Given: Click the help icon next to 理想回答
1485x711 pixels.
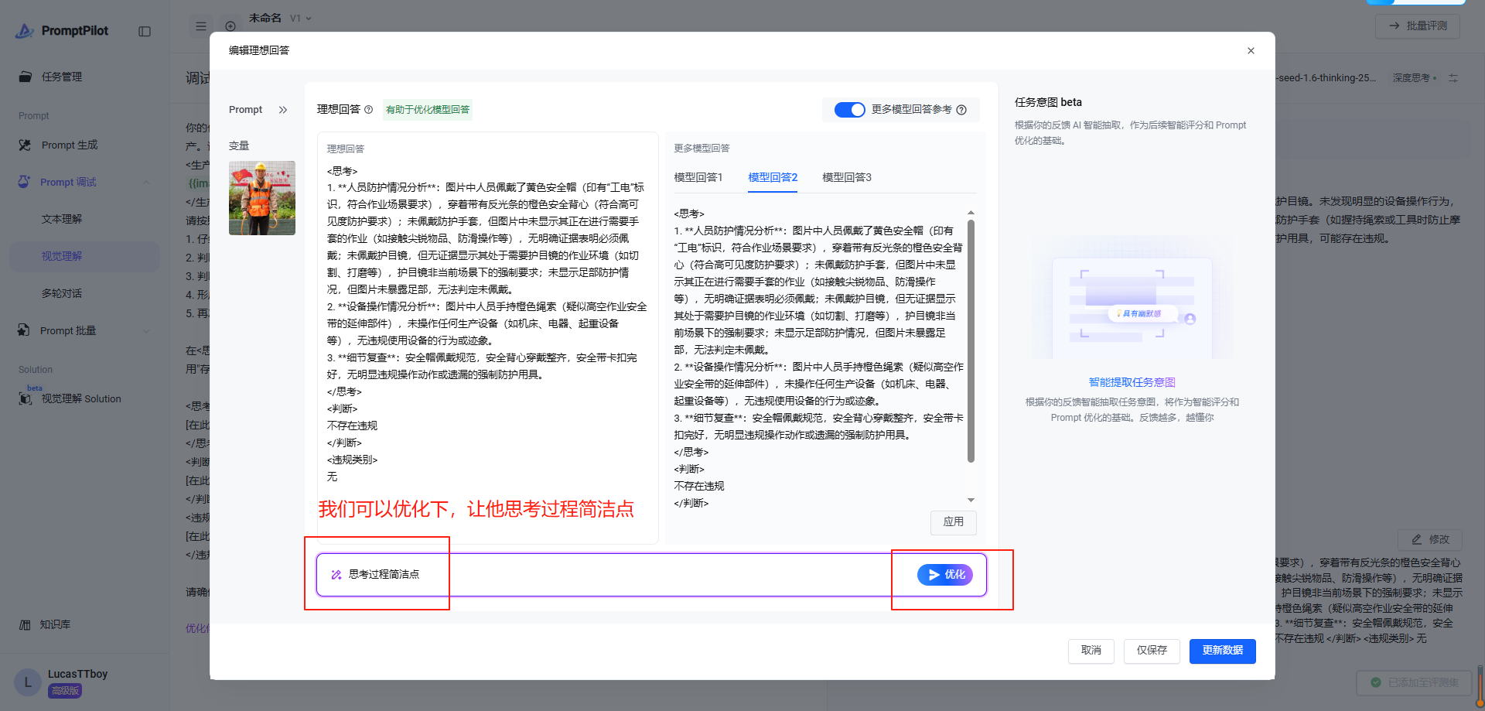Looking at the screenshot, I should pos(369,110).
